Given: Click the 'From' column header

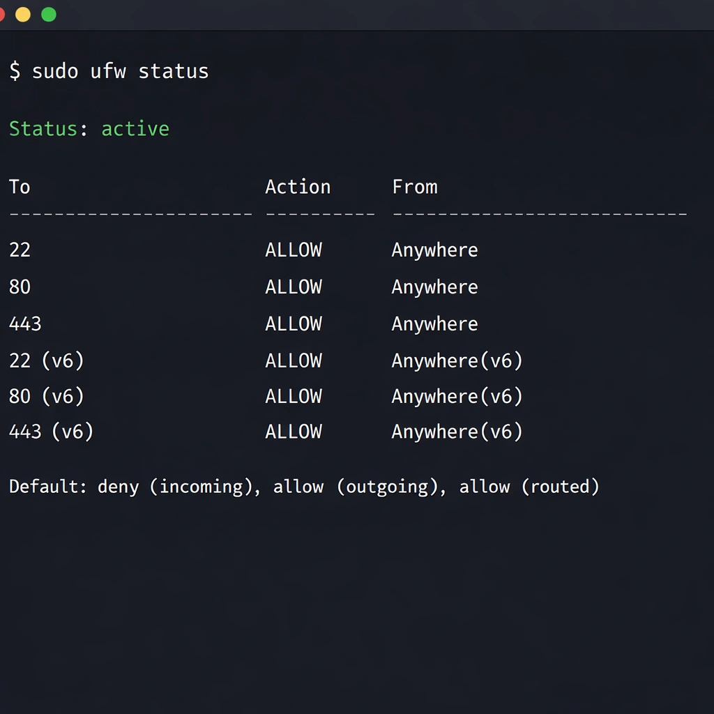Looking at the screenshot, I should click(415, 187).
